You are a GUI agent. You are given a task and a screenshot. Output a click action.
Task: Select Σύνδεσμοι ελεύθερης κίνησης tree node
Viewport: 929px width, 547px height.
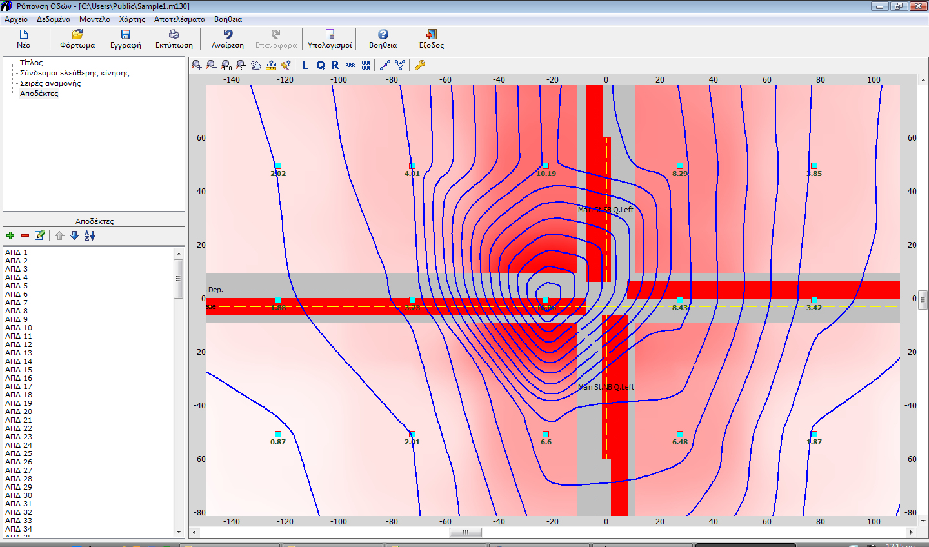(74, 73)
